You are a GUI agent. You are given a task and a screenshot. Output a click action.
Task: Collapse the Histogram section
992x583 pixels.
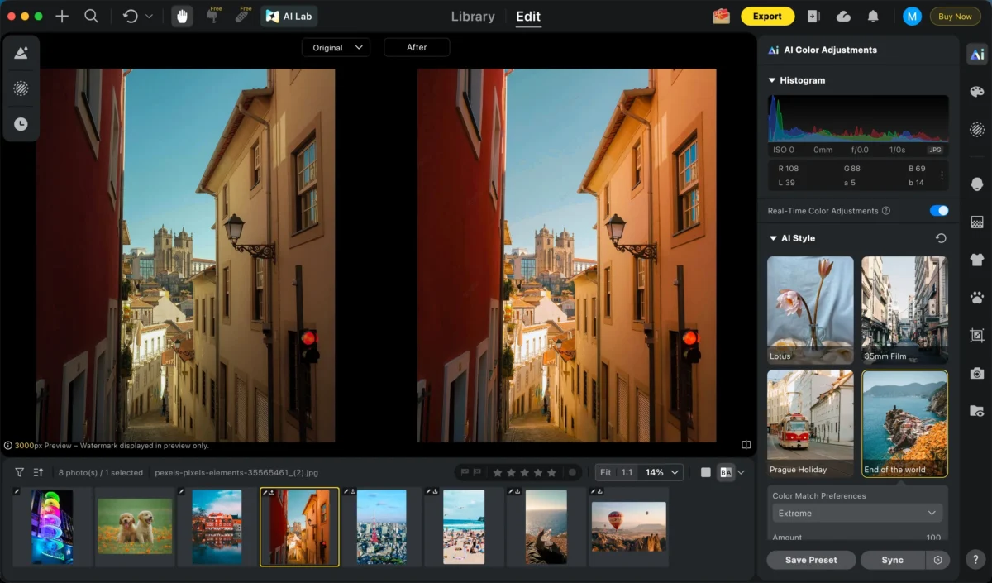[772, 80]
